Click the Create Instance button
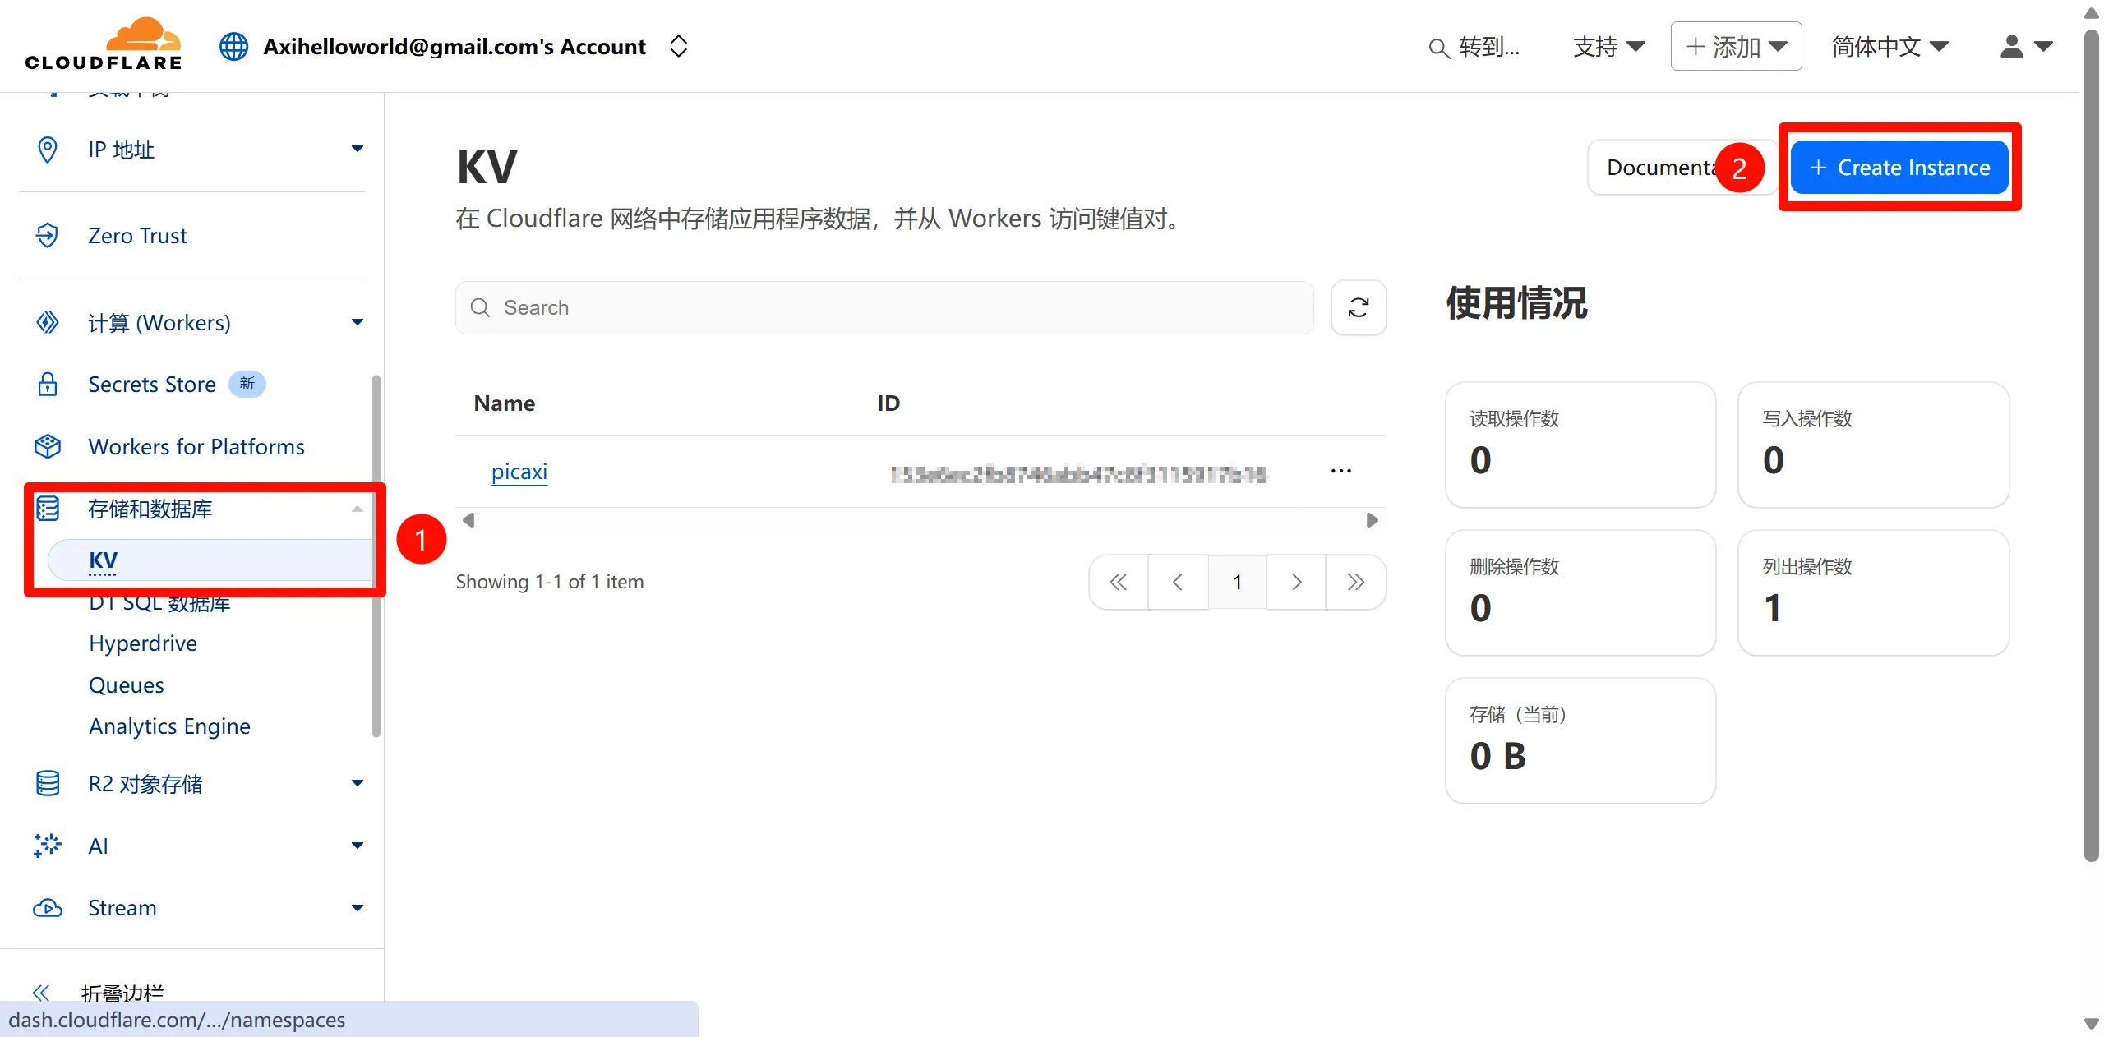This screenshot has height=1037, width=2104. 1899,168
